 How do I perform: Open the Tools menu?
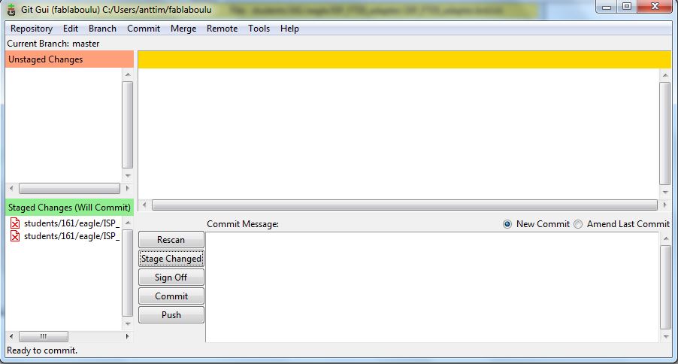click(x=259, y=29)
